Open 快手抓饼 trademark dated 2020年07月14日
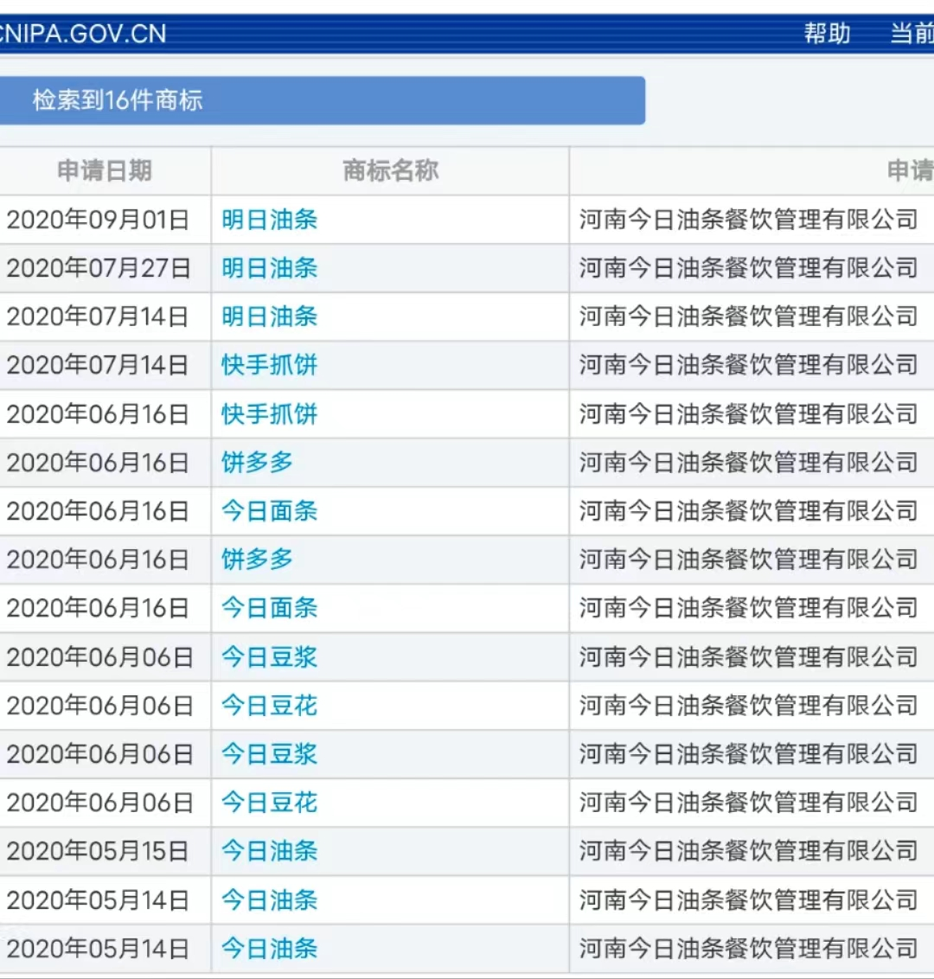Viewport: 934px width, 979px height. click(x=270, y=365)
